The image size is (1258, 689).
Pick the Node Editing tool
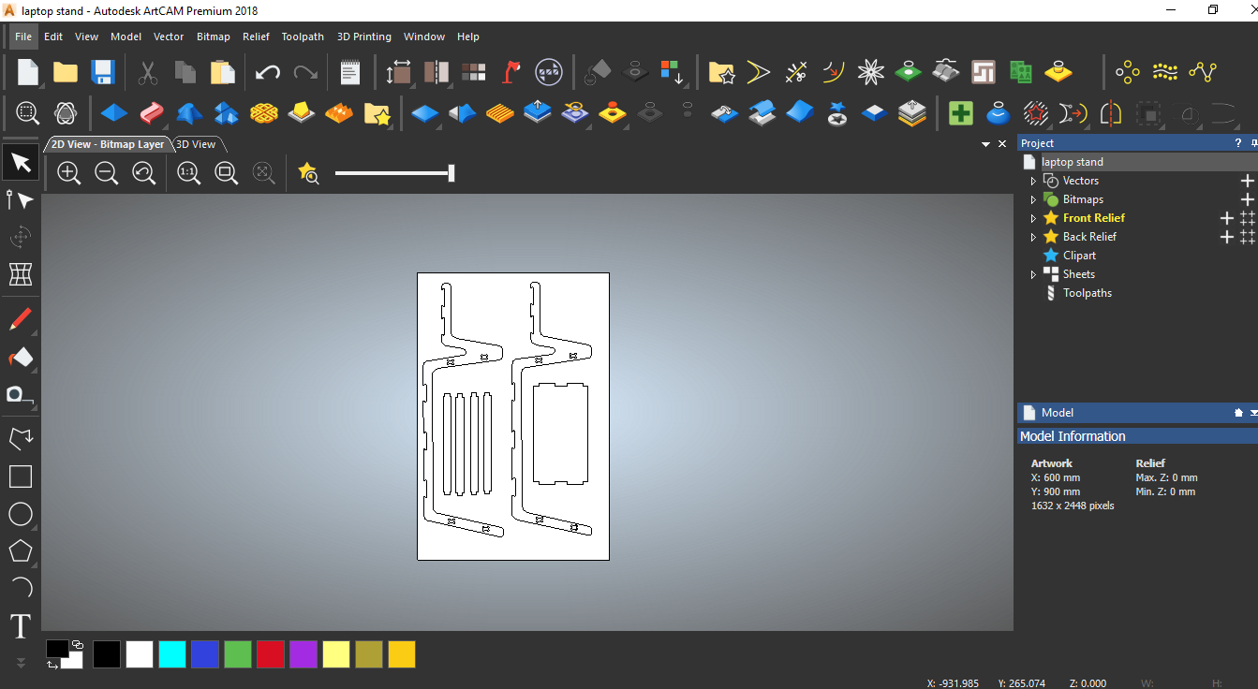(x=21, y=200)
